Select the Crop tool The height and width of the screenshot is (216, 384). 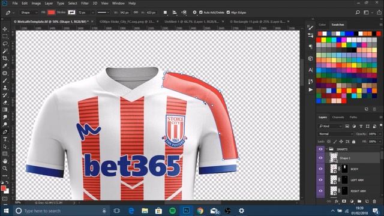coord(5,59)
